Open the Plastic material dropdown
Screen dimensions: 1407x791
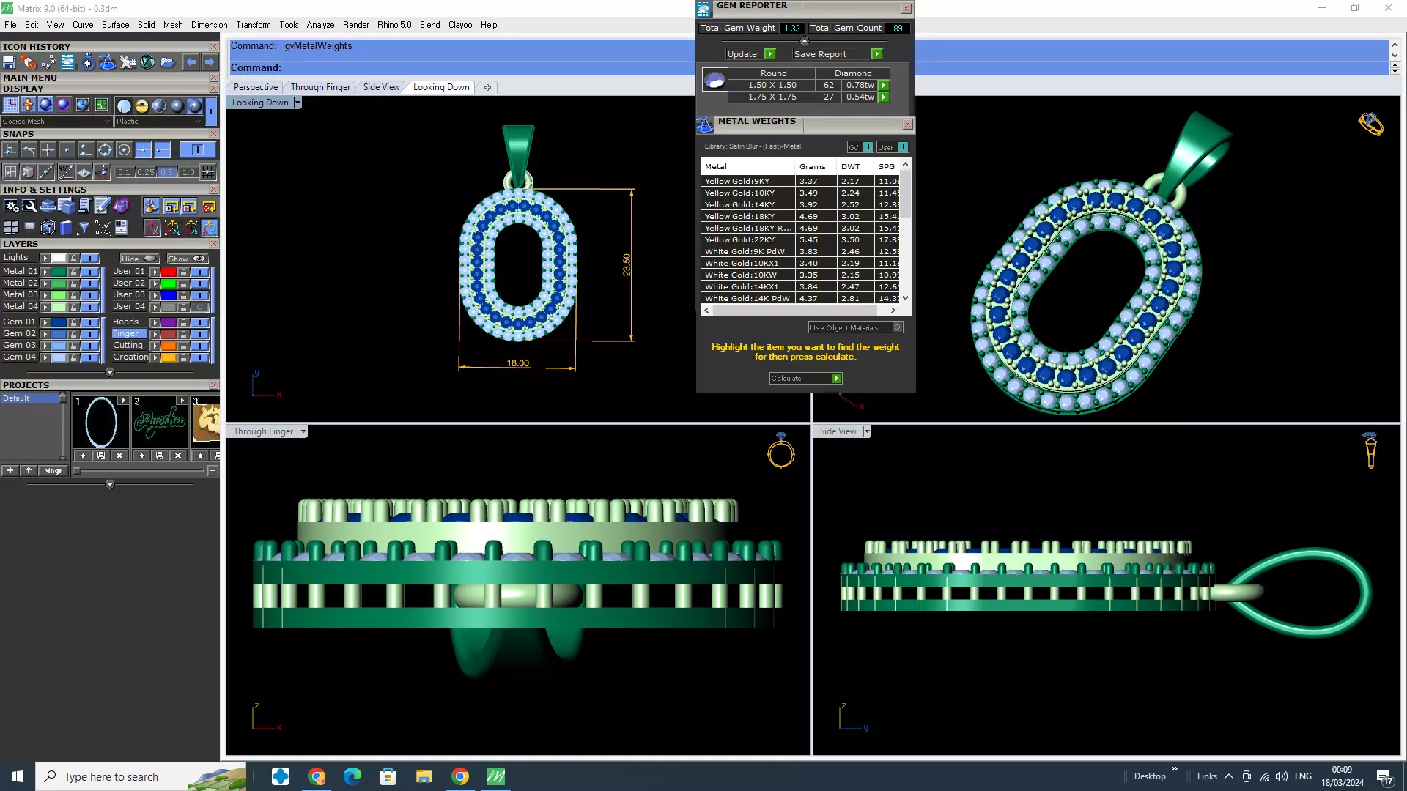click(x=198, y=122)
